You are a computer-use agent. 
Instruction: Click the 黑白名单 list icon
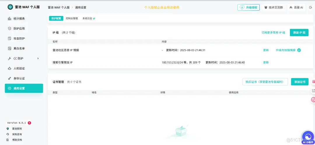[x=9, y=48]
